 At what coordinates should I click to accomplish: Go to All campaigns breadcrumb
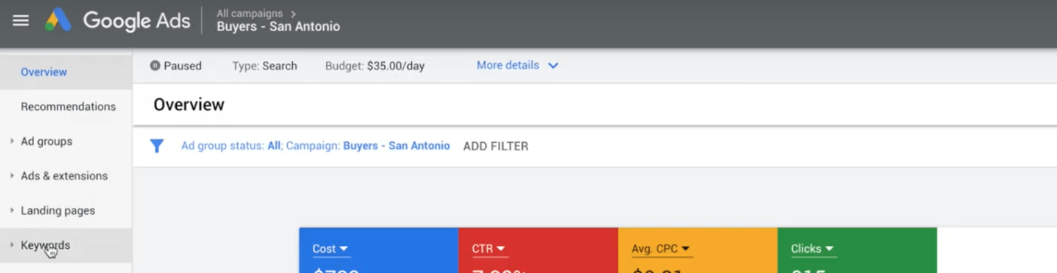click(x=250, y=13)
